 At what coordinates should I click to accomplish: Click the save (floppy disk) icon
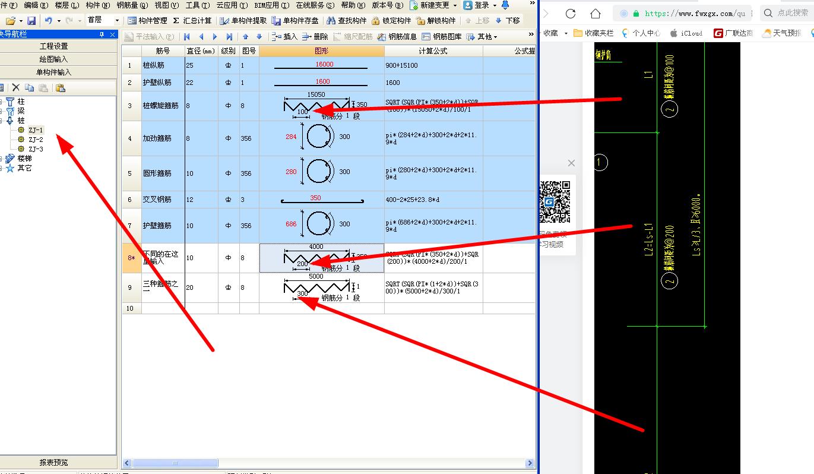(31, 21)
